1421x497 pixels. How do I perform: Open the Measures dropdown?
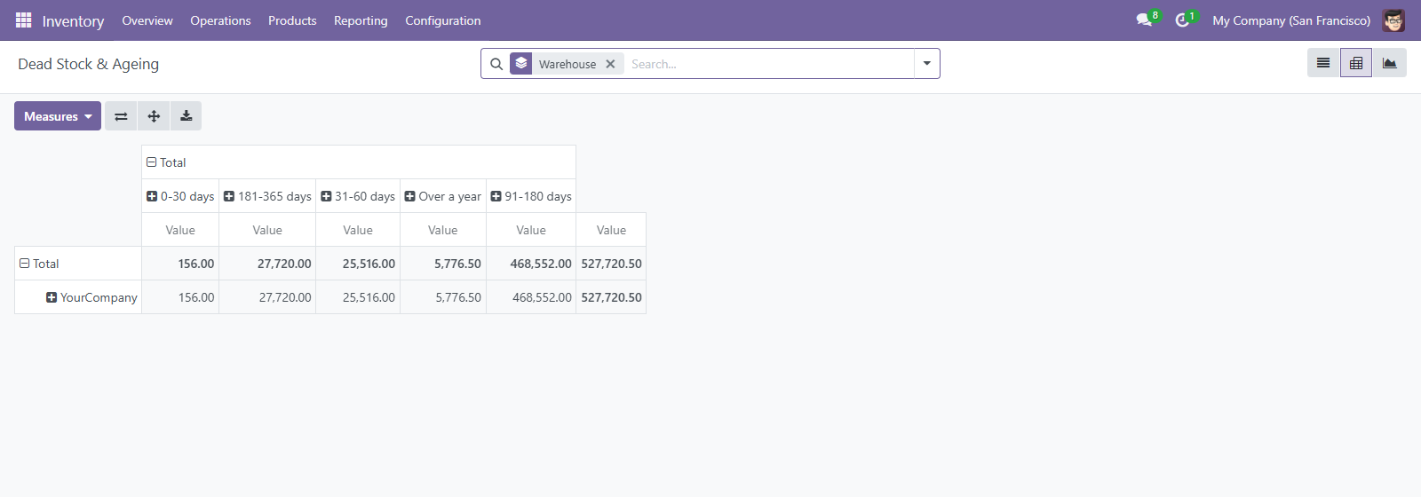pos(58,116)
